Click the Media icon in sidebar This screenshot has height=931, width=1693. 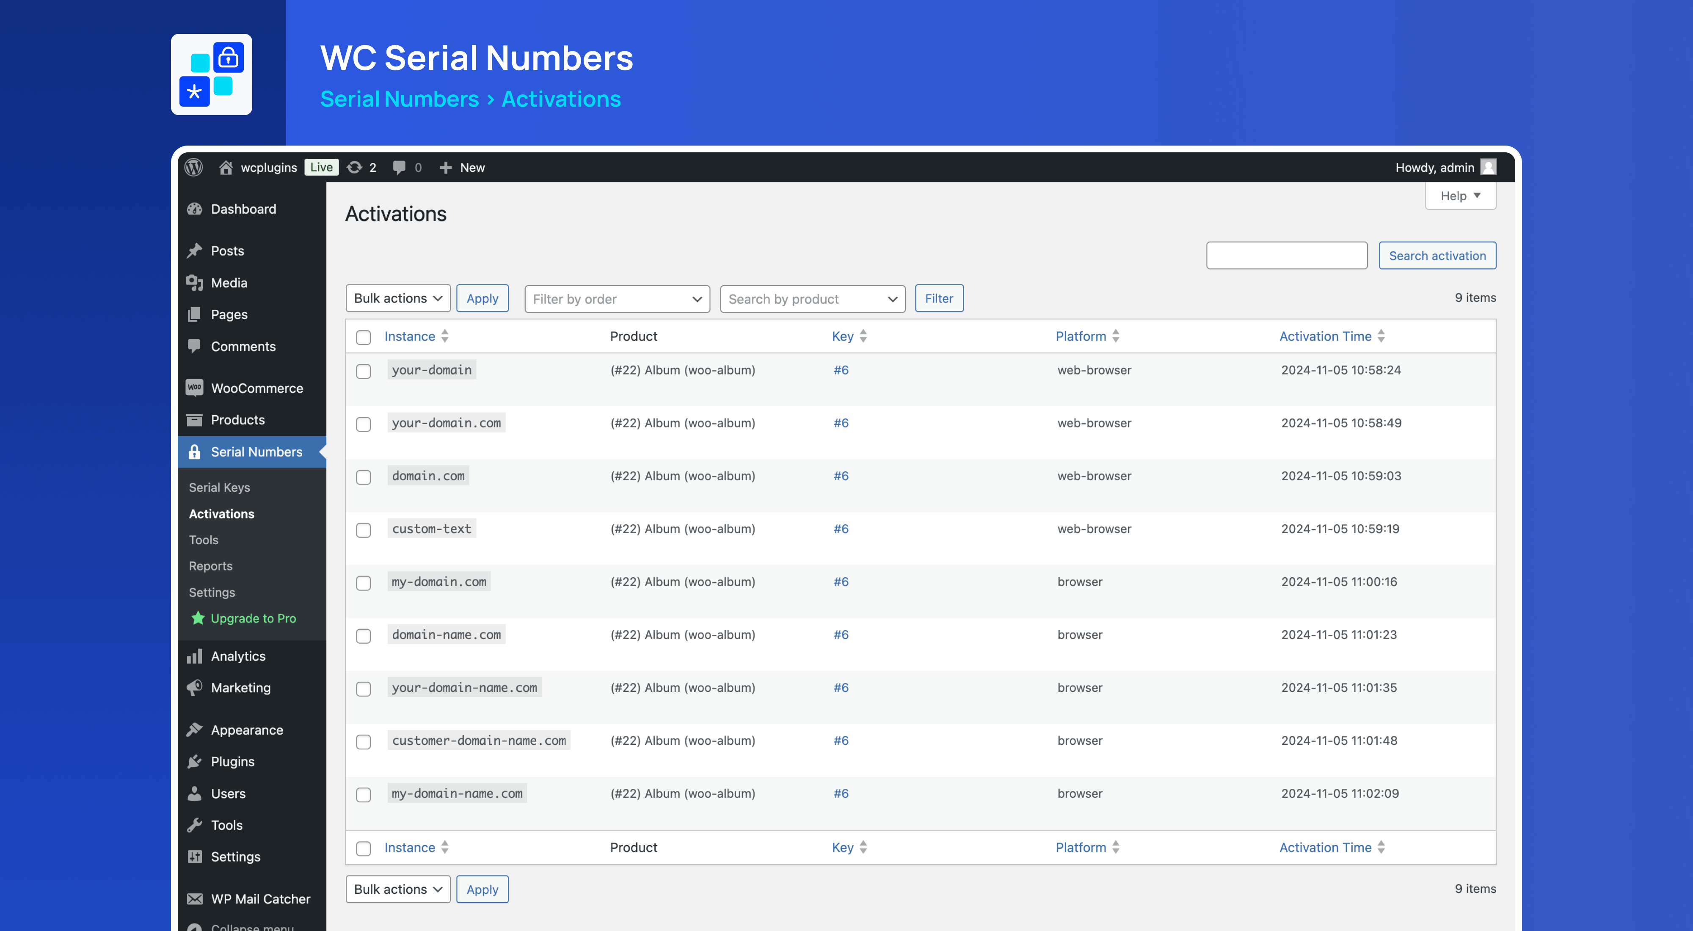(x=195, y=283)
